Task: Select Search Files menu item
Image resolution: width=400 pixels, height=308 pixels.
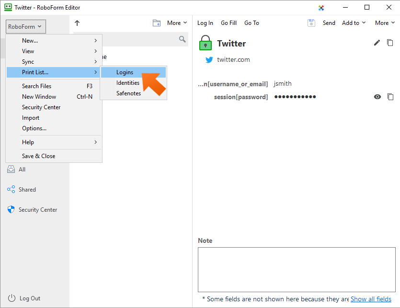Action: click(x=54, y=86)
